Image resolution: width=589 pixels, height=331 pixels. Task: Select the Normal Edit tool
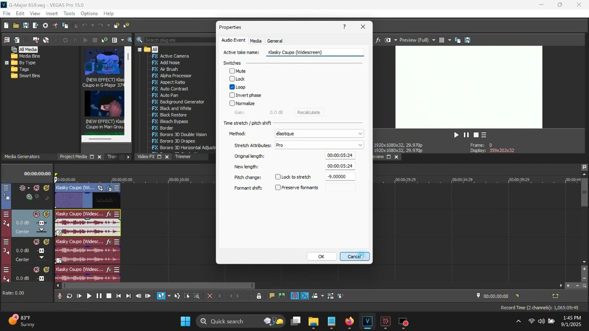click(x=161, y=296)
